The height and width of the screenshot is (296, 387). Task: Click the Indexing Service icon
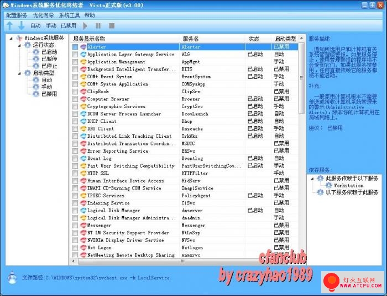tap(83, 203)
